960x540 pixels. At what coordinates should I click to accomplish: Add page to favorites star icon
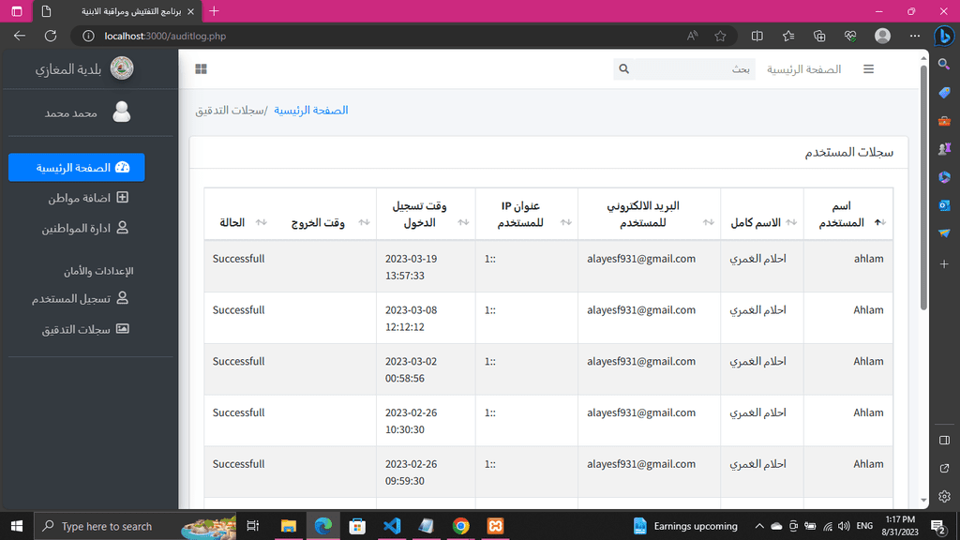pyautogui.click(x=720, y=37)
